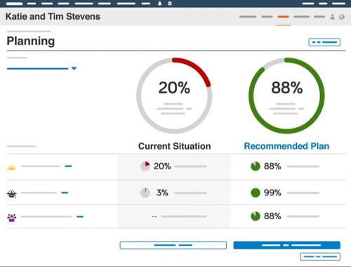Click blue link next to the sunrise icon row
The image size is (351, 267).
(68, 166)
